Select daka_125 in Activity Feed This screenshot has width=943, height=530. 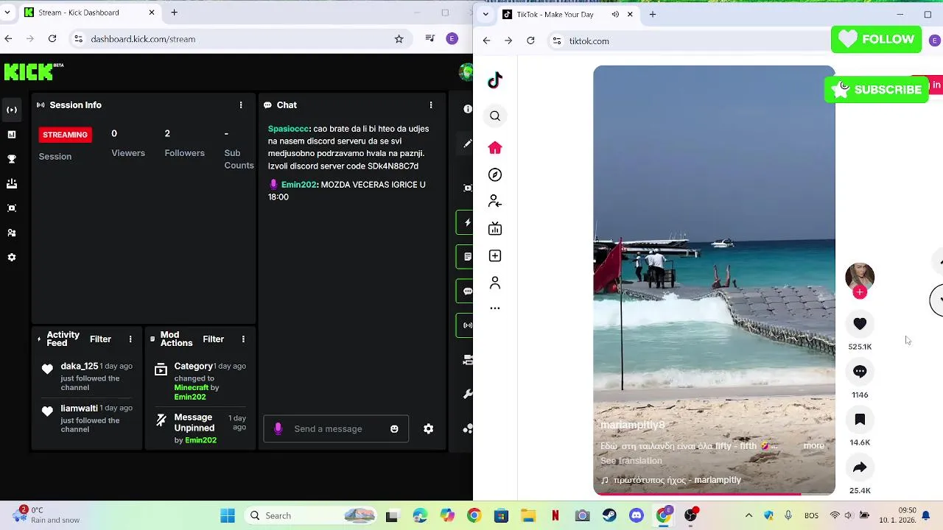click(x=80, y=366)
